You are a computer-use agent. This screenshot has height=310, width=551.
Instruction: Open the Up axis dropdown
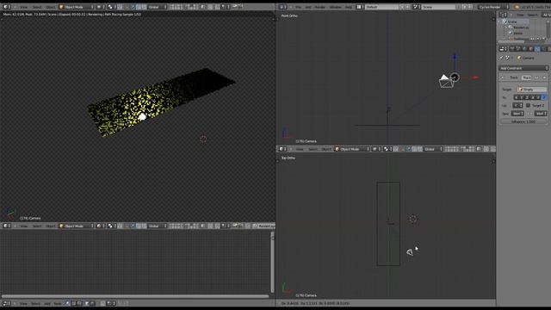pos(517,105)
